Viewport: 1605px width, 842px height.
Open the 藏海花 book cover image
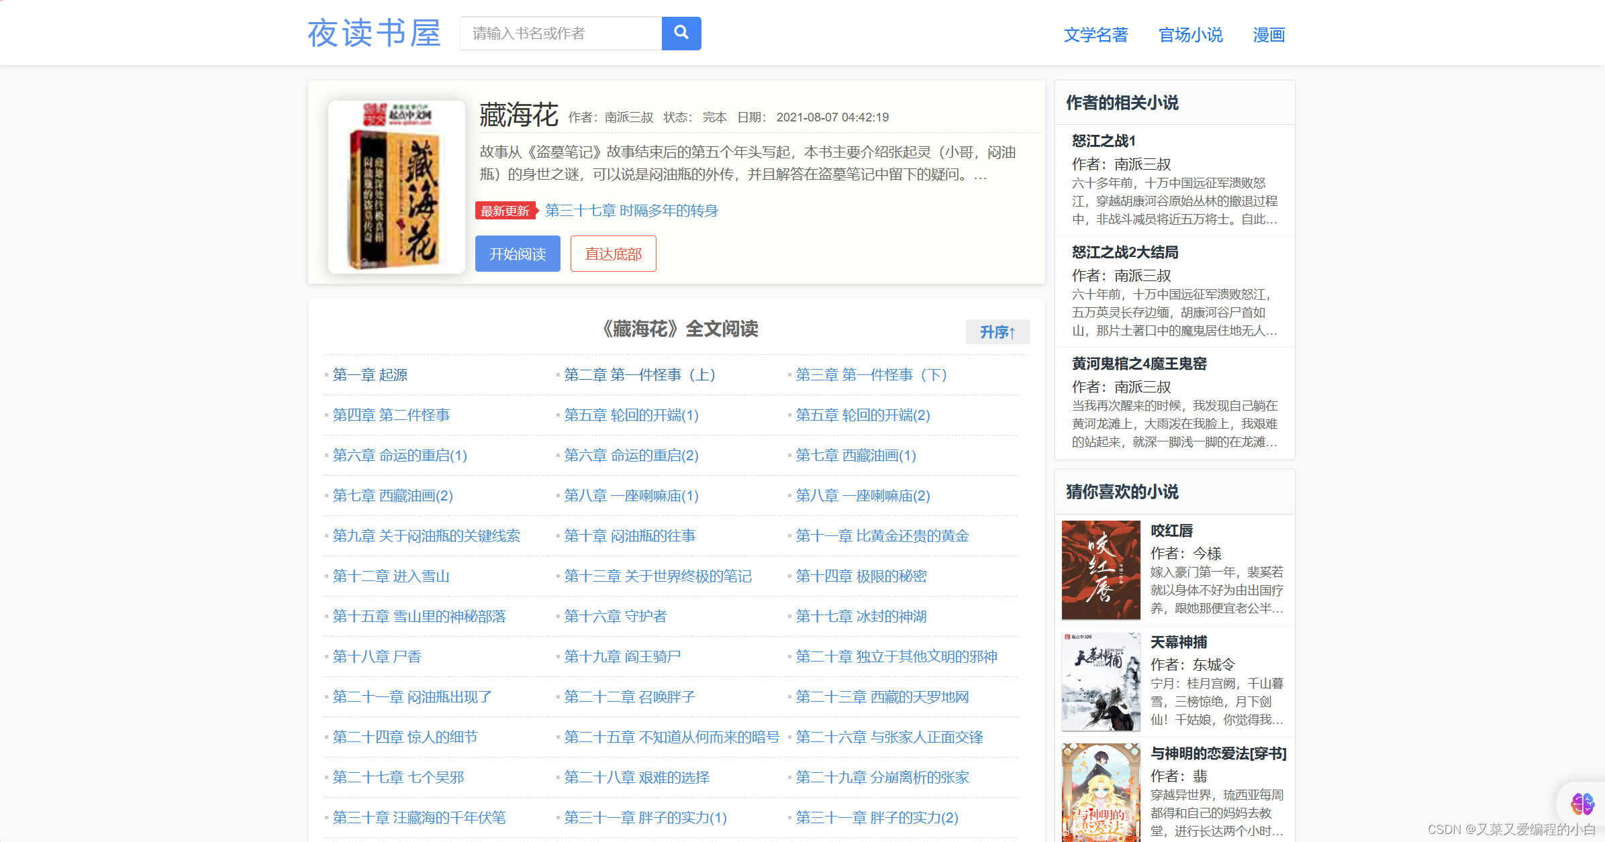coord(396,187)
